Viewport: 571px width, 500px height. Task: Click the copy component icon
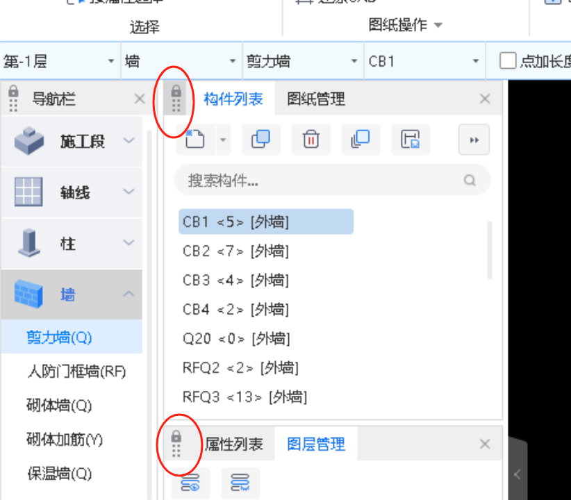click(x=261, y=140)
